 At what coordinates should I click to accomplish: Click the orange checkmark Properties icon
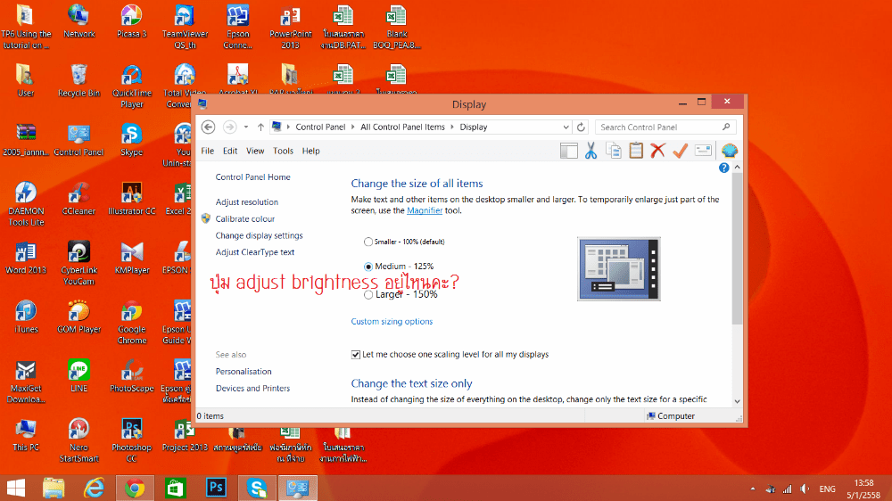[681, 151]
